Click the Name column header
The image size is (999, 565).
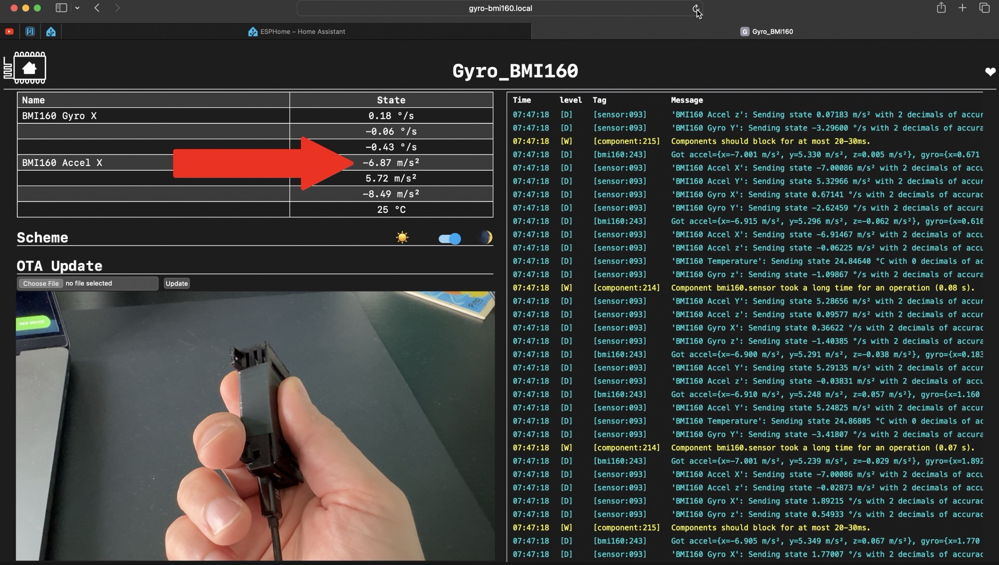(x=33, y=100)
